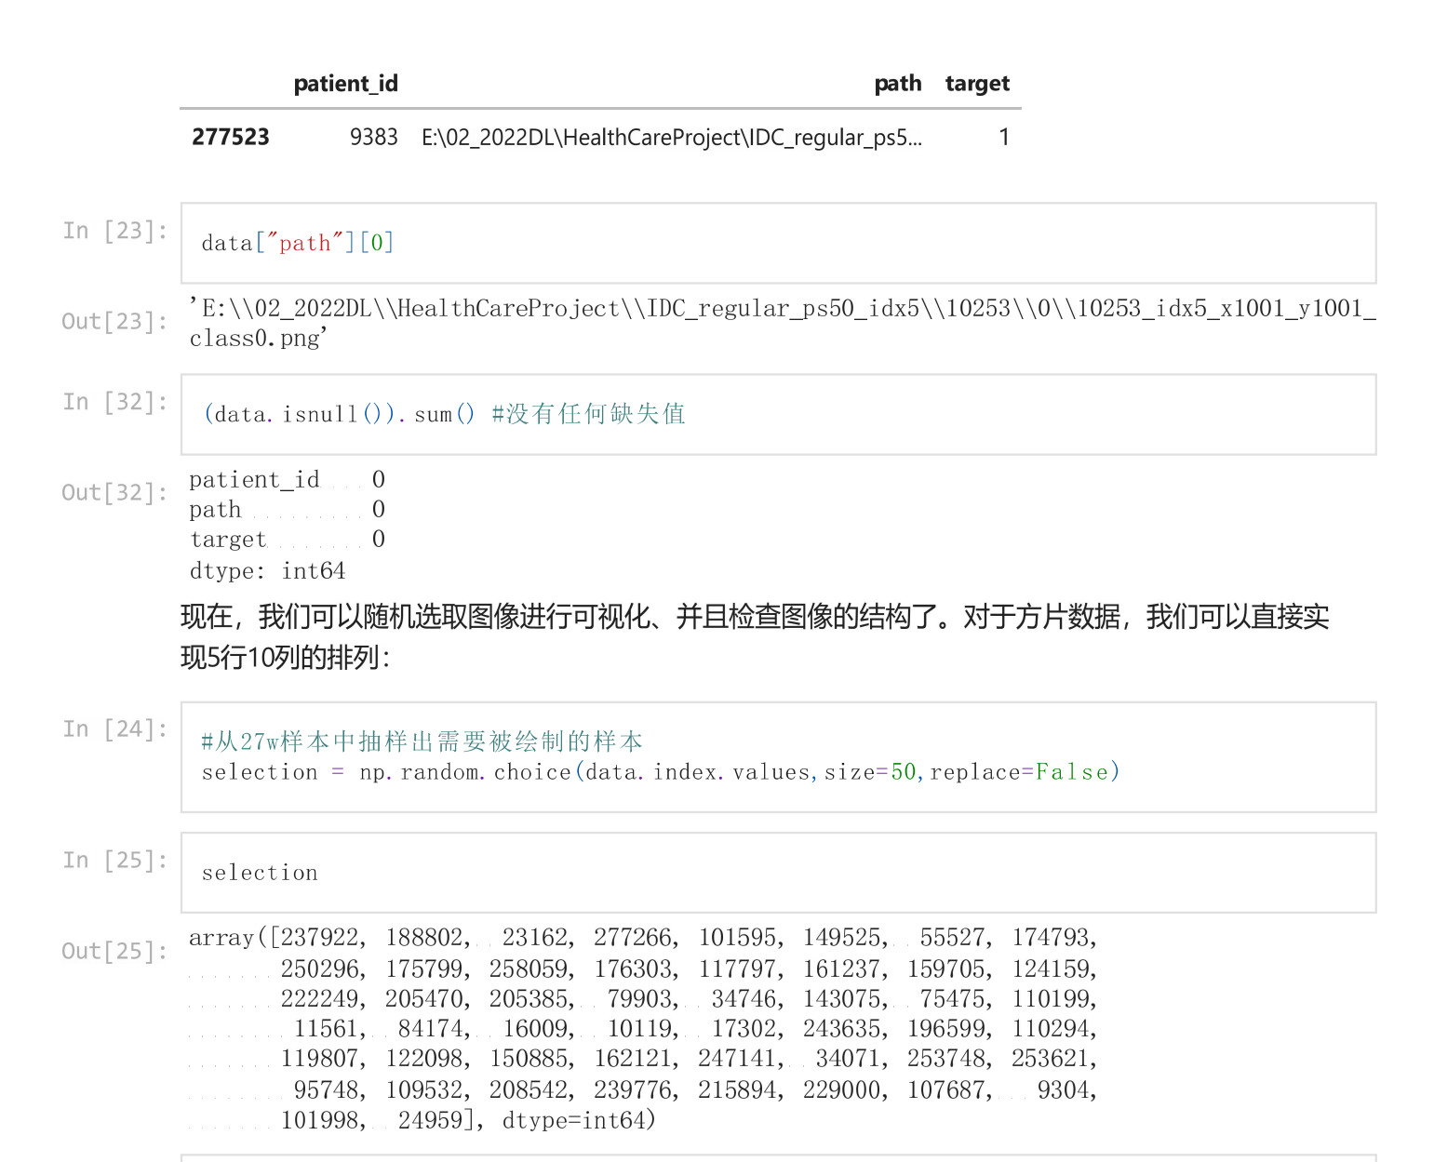Select the In [24] prompt label
The width and height of the screenshot is (1434, 1162).
(115, 728)
